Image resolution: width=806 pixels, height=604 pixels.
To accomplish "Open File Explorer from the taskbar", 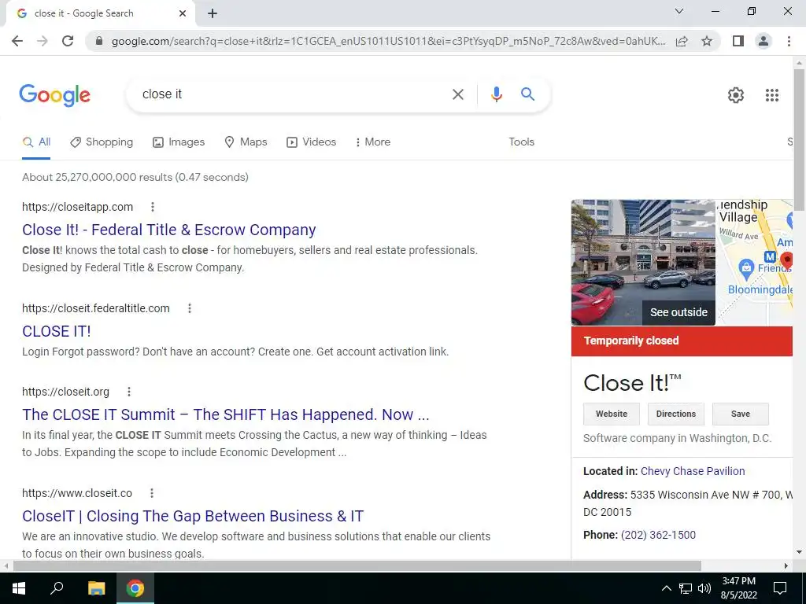I will (x=96, y=588).
